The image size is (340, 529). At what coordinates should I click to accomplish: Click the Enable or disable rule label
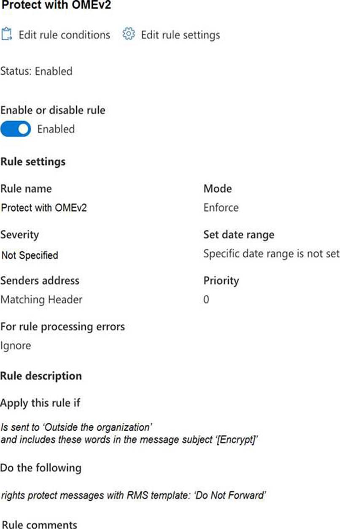click(x=53, y=110)
